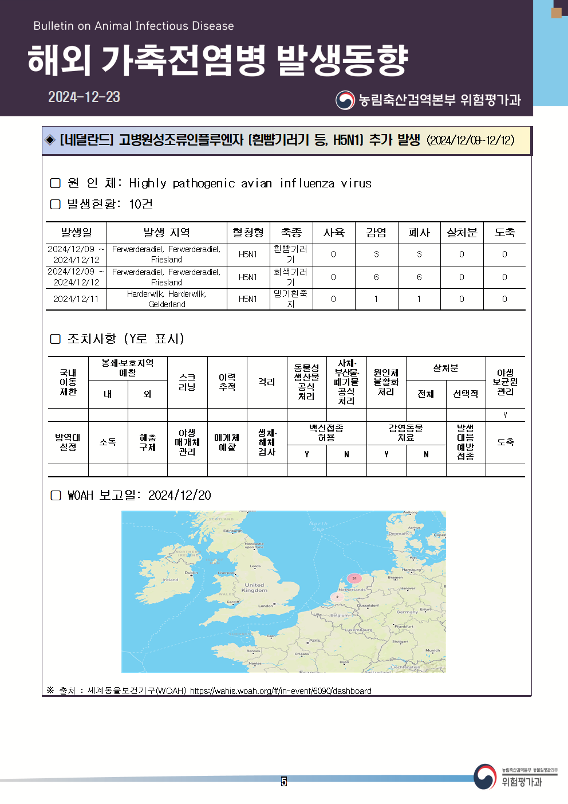Viewport: 568px width, 804px height.
Task: Click the 봉쇄·보호지역 예찰 header
Action: point(128,368)
